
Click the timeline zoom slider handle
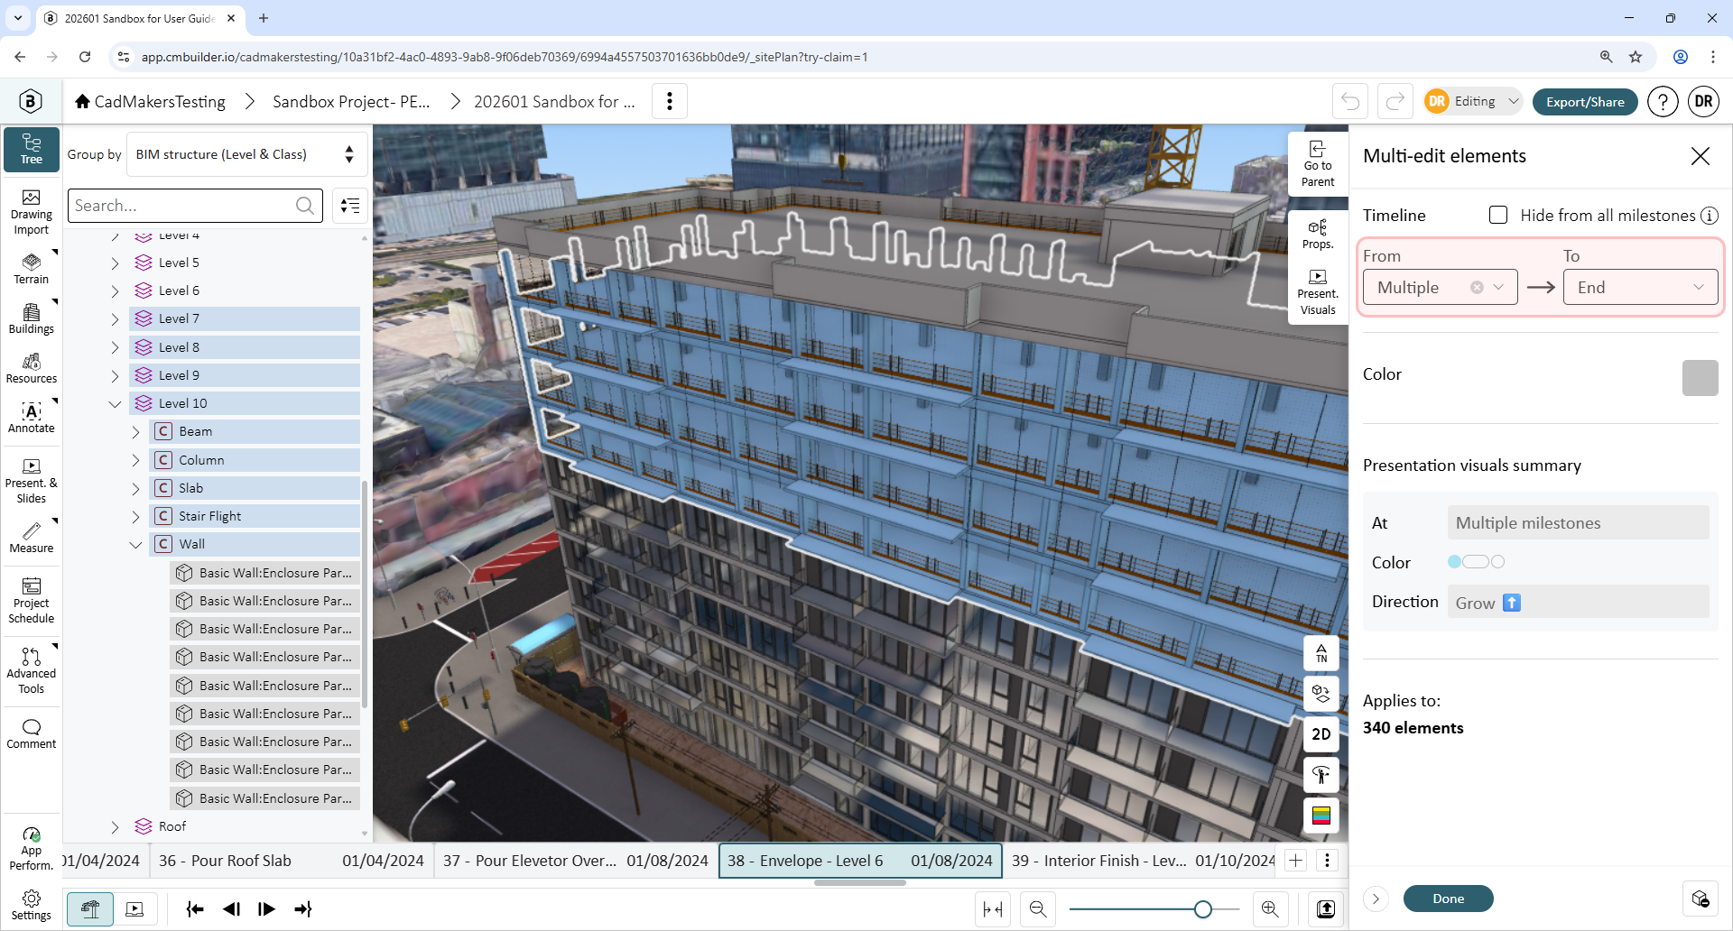(1202, 909)
